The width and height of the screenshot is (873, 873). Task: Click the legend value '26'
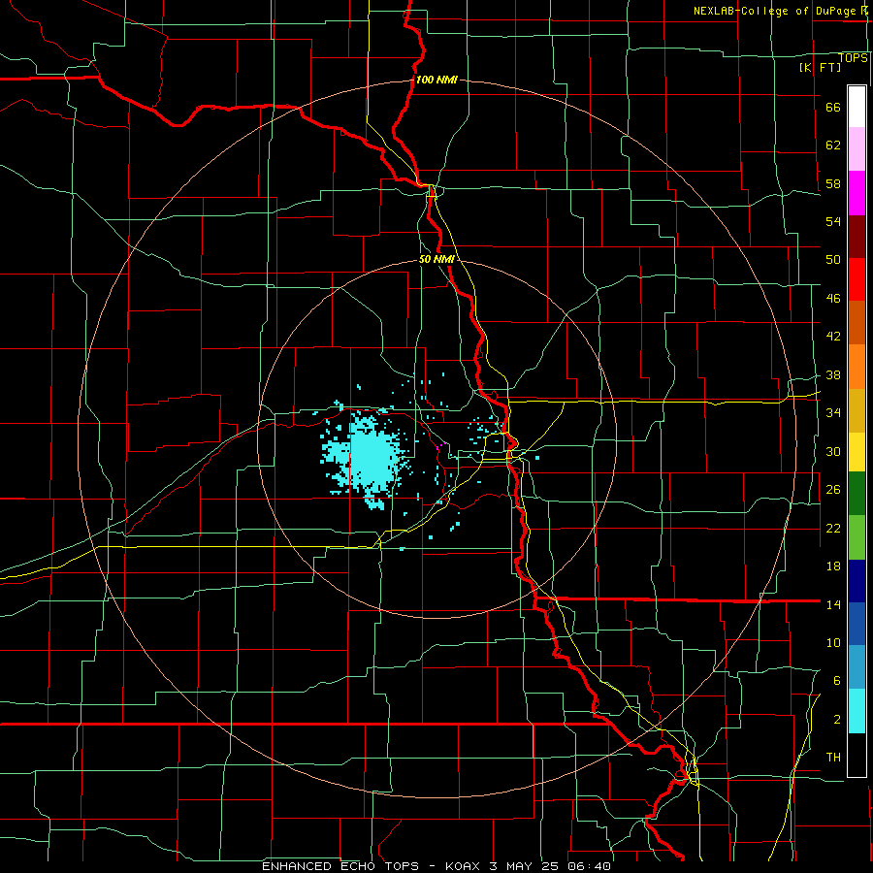833,490
